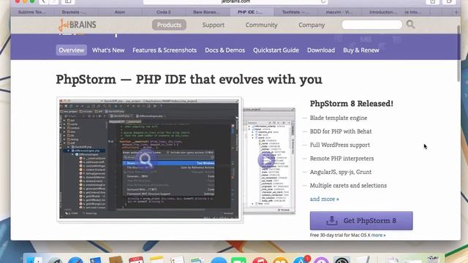The image size is (468, 263).
Task: Click the Get PhpStorm 8 button
Action: click(361, 221)
